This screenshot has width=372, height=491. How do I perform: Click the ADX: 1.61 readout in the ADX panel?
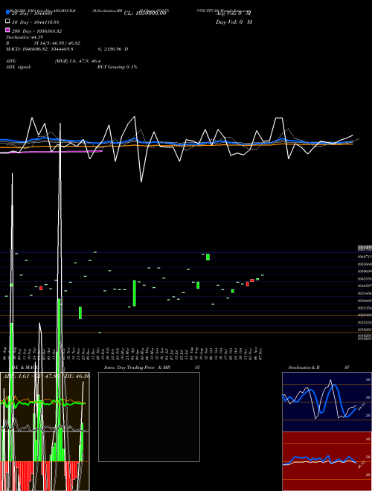click(x=16, y=376)
